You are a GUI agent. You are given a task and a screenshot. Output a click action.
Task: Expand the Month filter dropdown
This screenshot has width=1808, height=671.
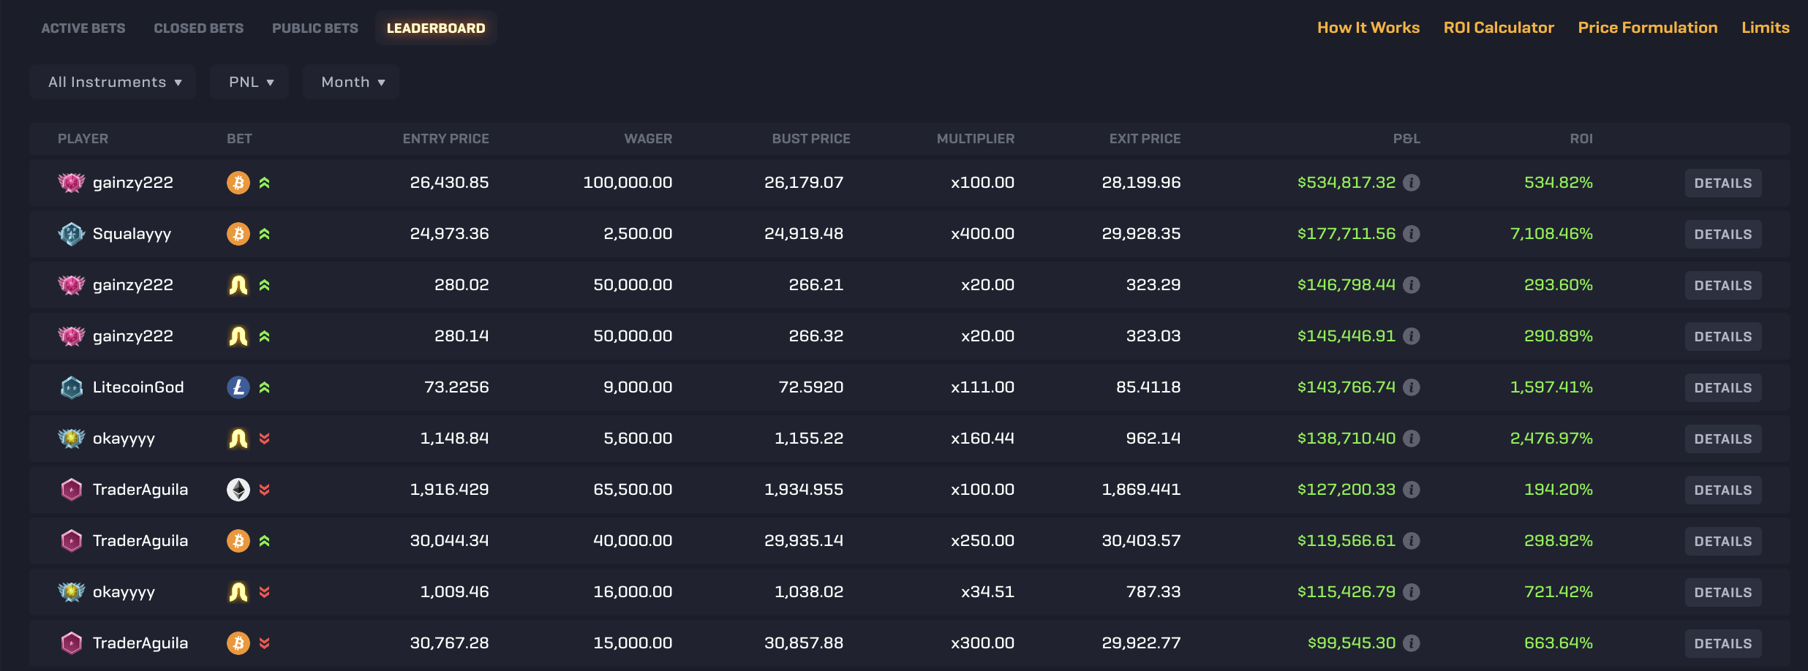pos(350,82)
